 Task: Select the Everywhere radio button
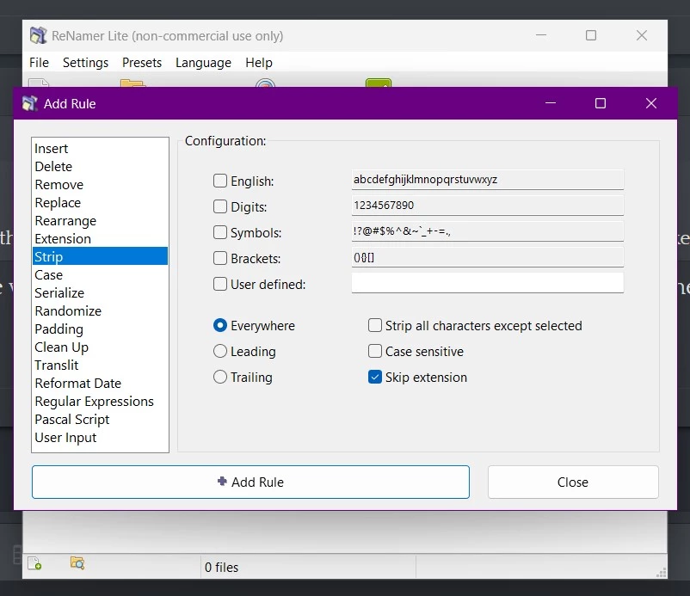pos(220,325)
